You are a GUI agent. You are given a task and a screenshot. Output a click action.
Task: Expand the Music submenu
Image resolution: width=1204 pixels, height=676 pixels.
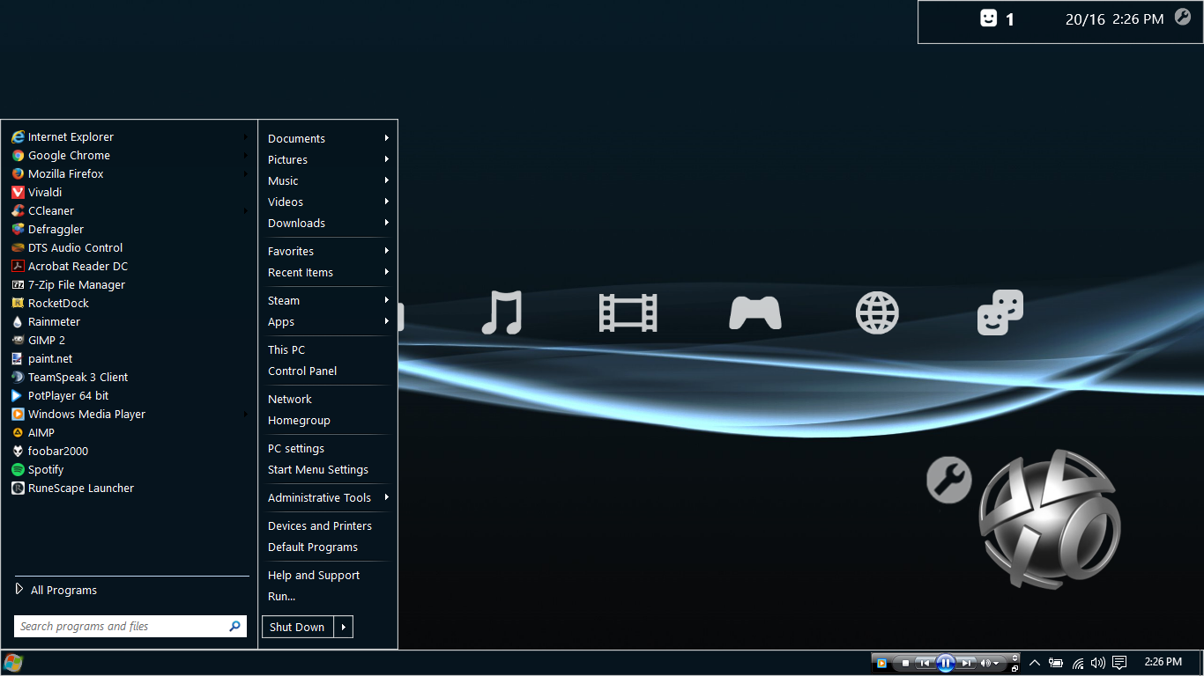click(328, 180)
